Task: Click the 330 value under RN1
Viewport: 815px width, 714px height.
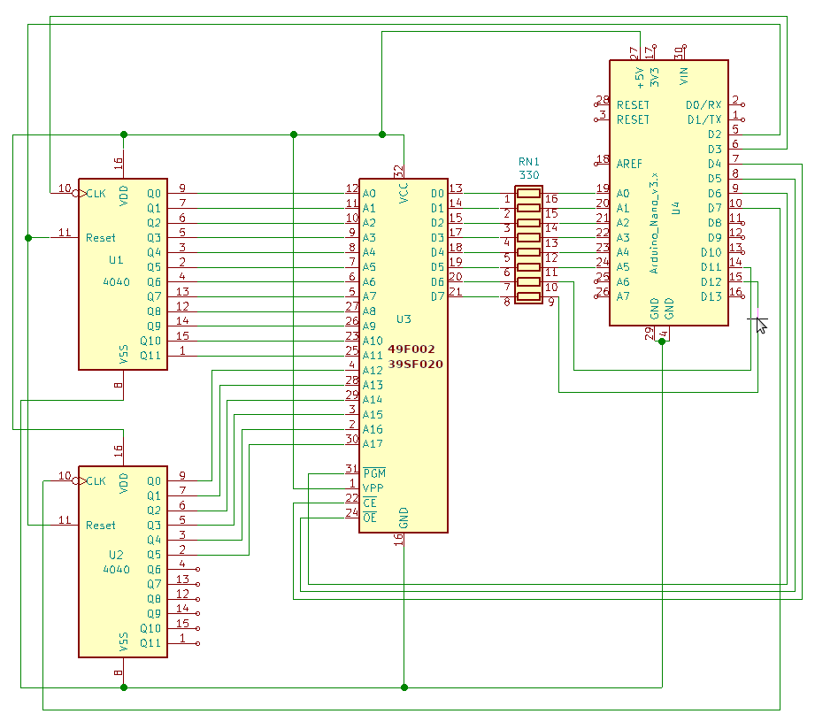Action: [x=529, y=175]
